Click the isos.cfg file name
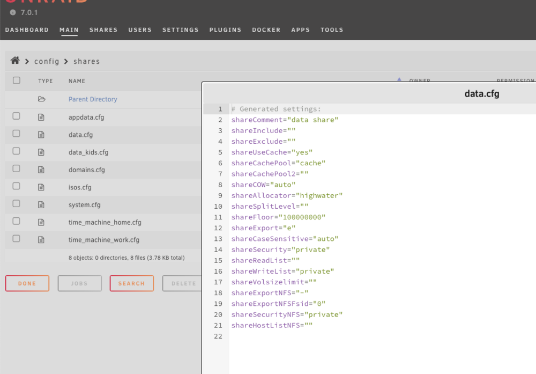The width and height of the screenshot is (536, 374). coord(80,187)
